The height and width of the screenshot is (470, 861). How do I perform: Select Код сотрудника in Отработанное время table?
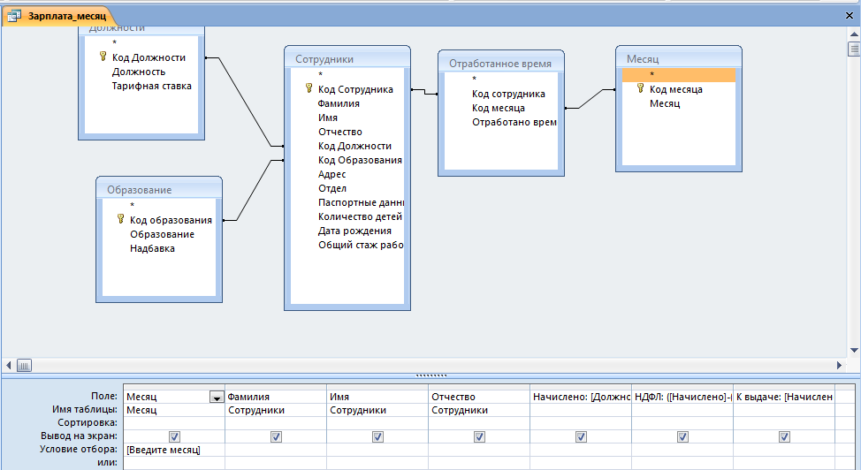[508, 94]
